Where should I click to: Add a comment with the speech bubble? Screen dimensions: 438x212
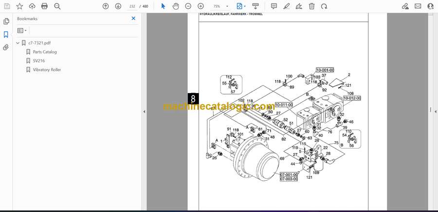(274, 6)
